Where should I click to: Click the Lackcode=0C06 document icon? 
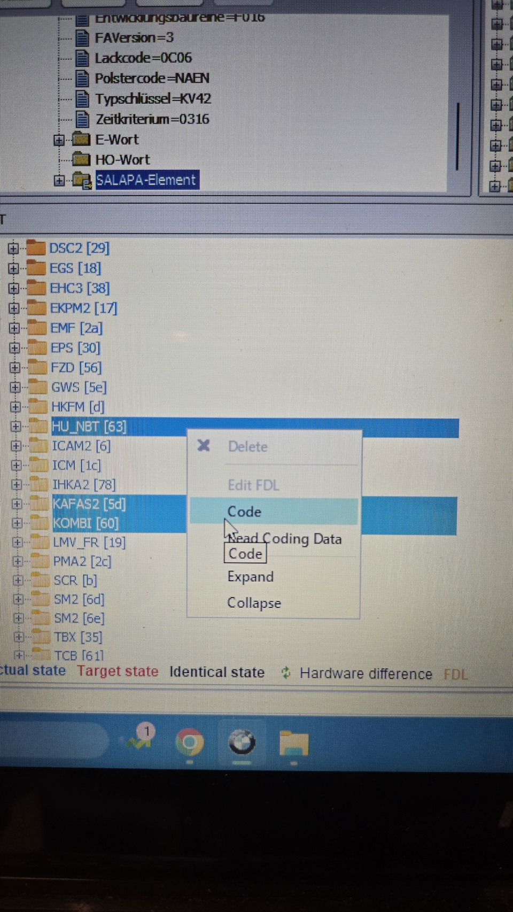(x=82, y=58)
